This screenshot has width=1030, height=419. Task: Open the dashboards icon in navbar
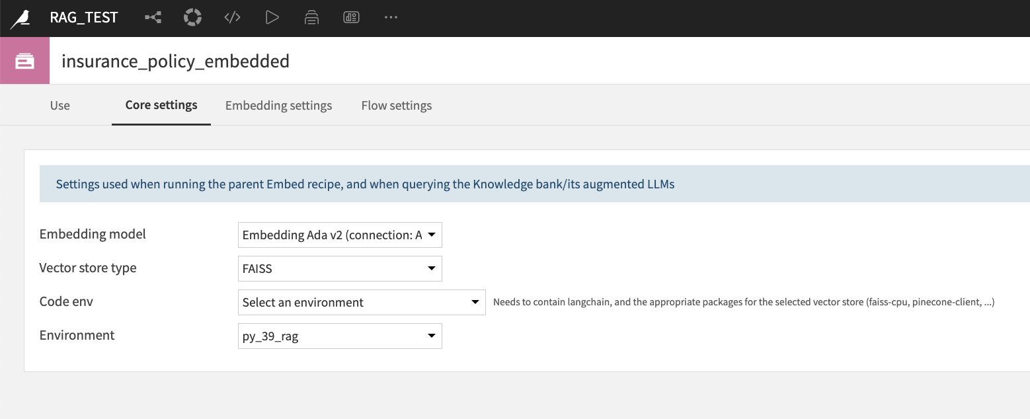(x=351, y=18)
